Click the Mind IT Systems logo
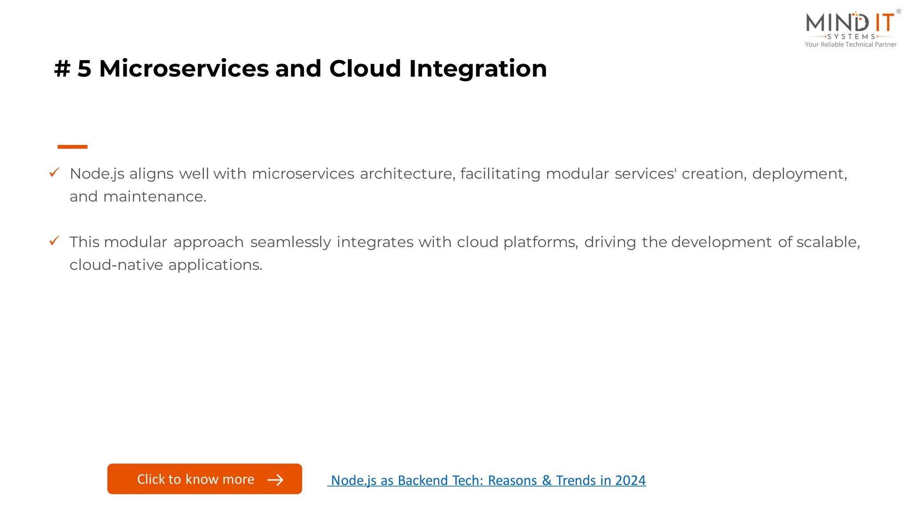Viewport: 910px width, 512px height. coord(853,28)
